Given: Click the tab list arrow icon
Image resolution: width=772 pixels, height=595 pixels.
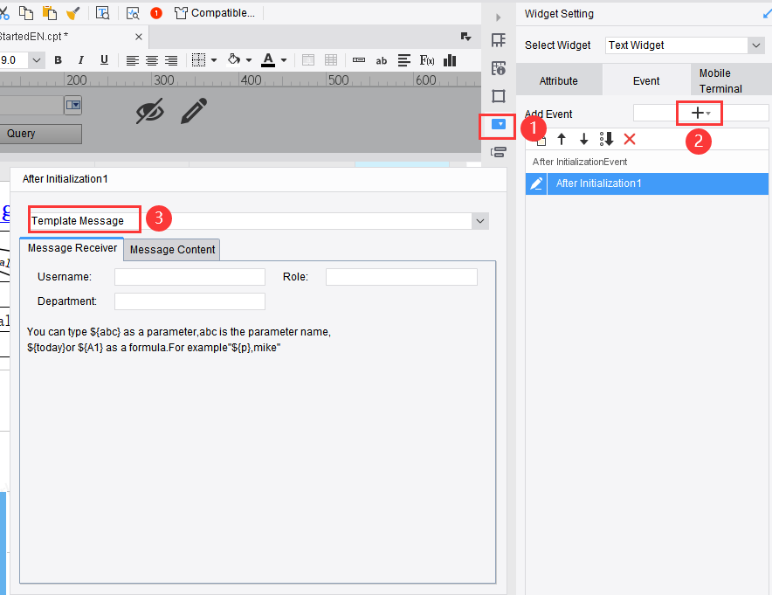Looking at the screenshot, I should click(x=465, y=37).
